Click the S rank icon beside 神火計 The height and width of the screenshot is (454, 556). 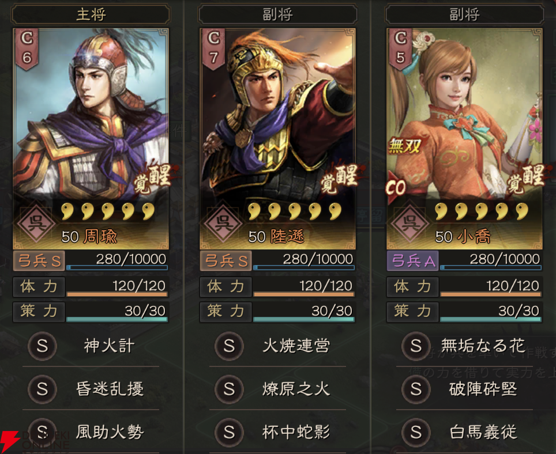pos(43,346)
